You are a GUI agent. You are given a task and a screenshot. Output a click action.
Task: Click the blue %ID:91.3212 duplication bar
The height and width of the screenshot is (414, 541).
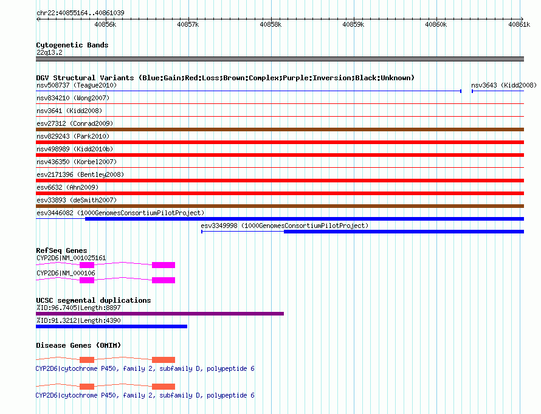pyautogui.click(x=111, y=326)
